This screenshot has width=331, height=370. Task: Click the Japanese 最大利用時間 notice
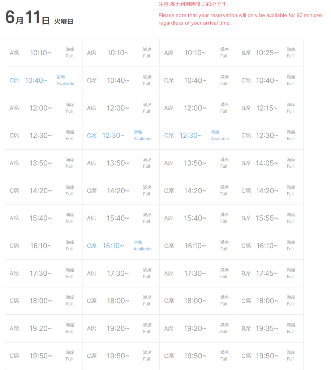(194, 5)
